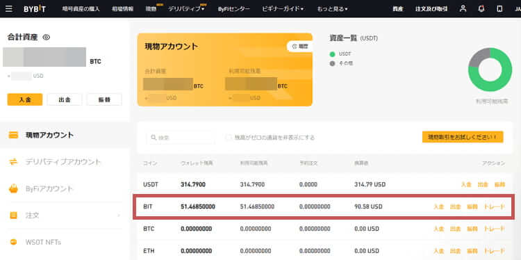Click 振替 link in BIT row
The image size is (521, 260).
pos(472,206)
